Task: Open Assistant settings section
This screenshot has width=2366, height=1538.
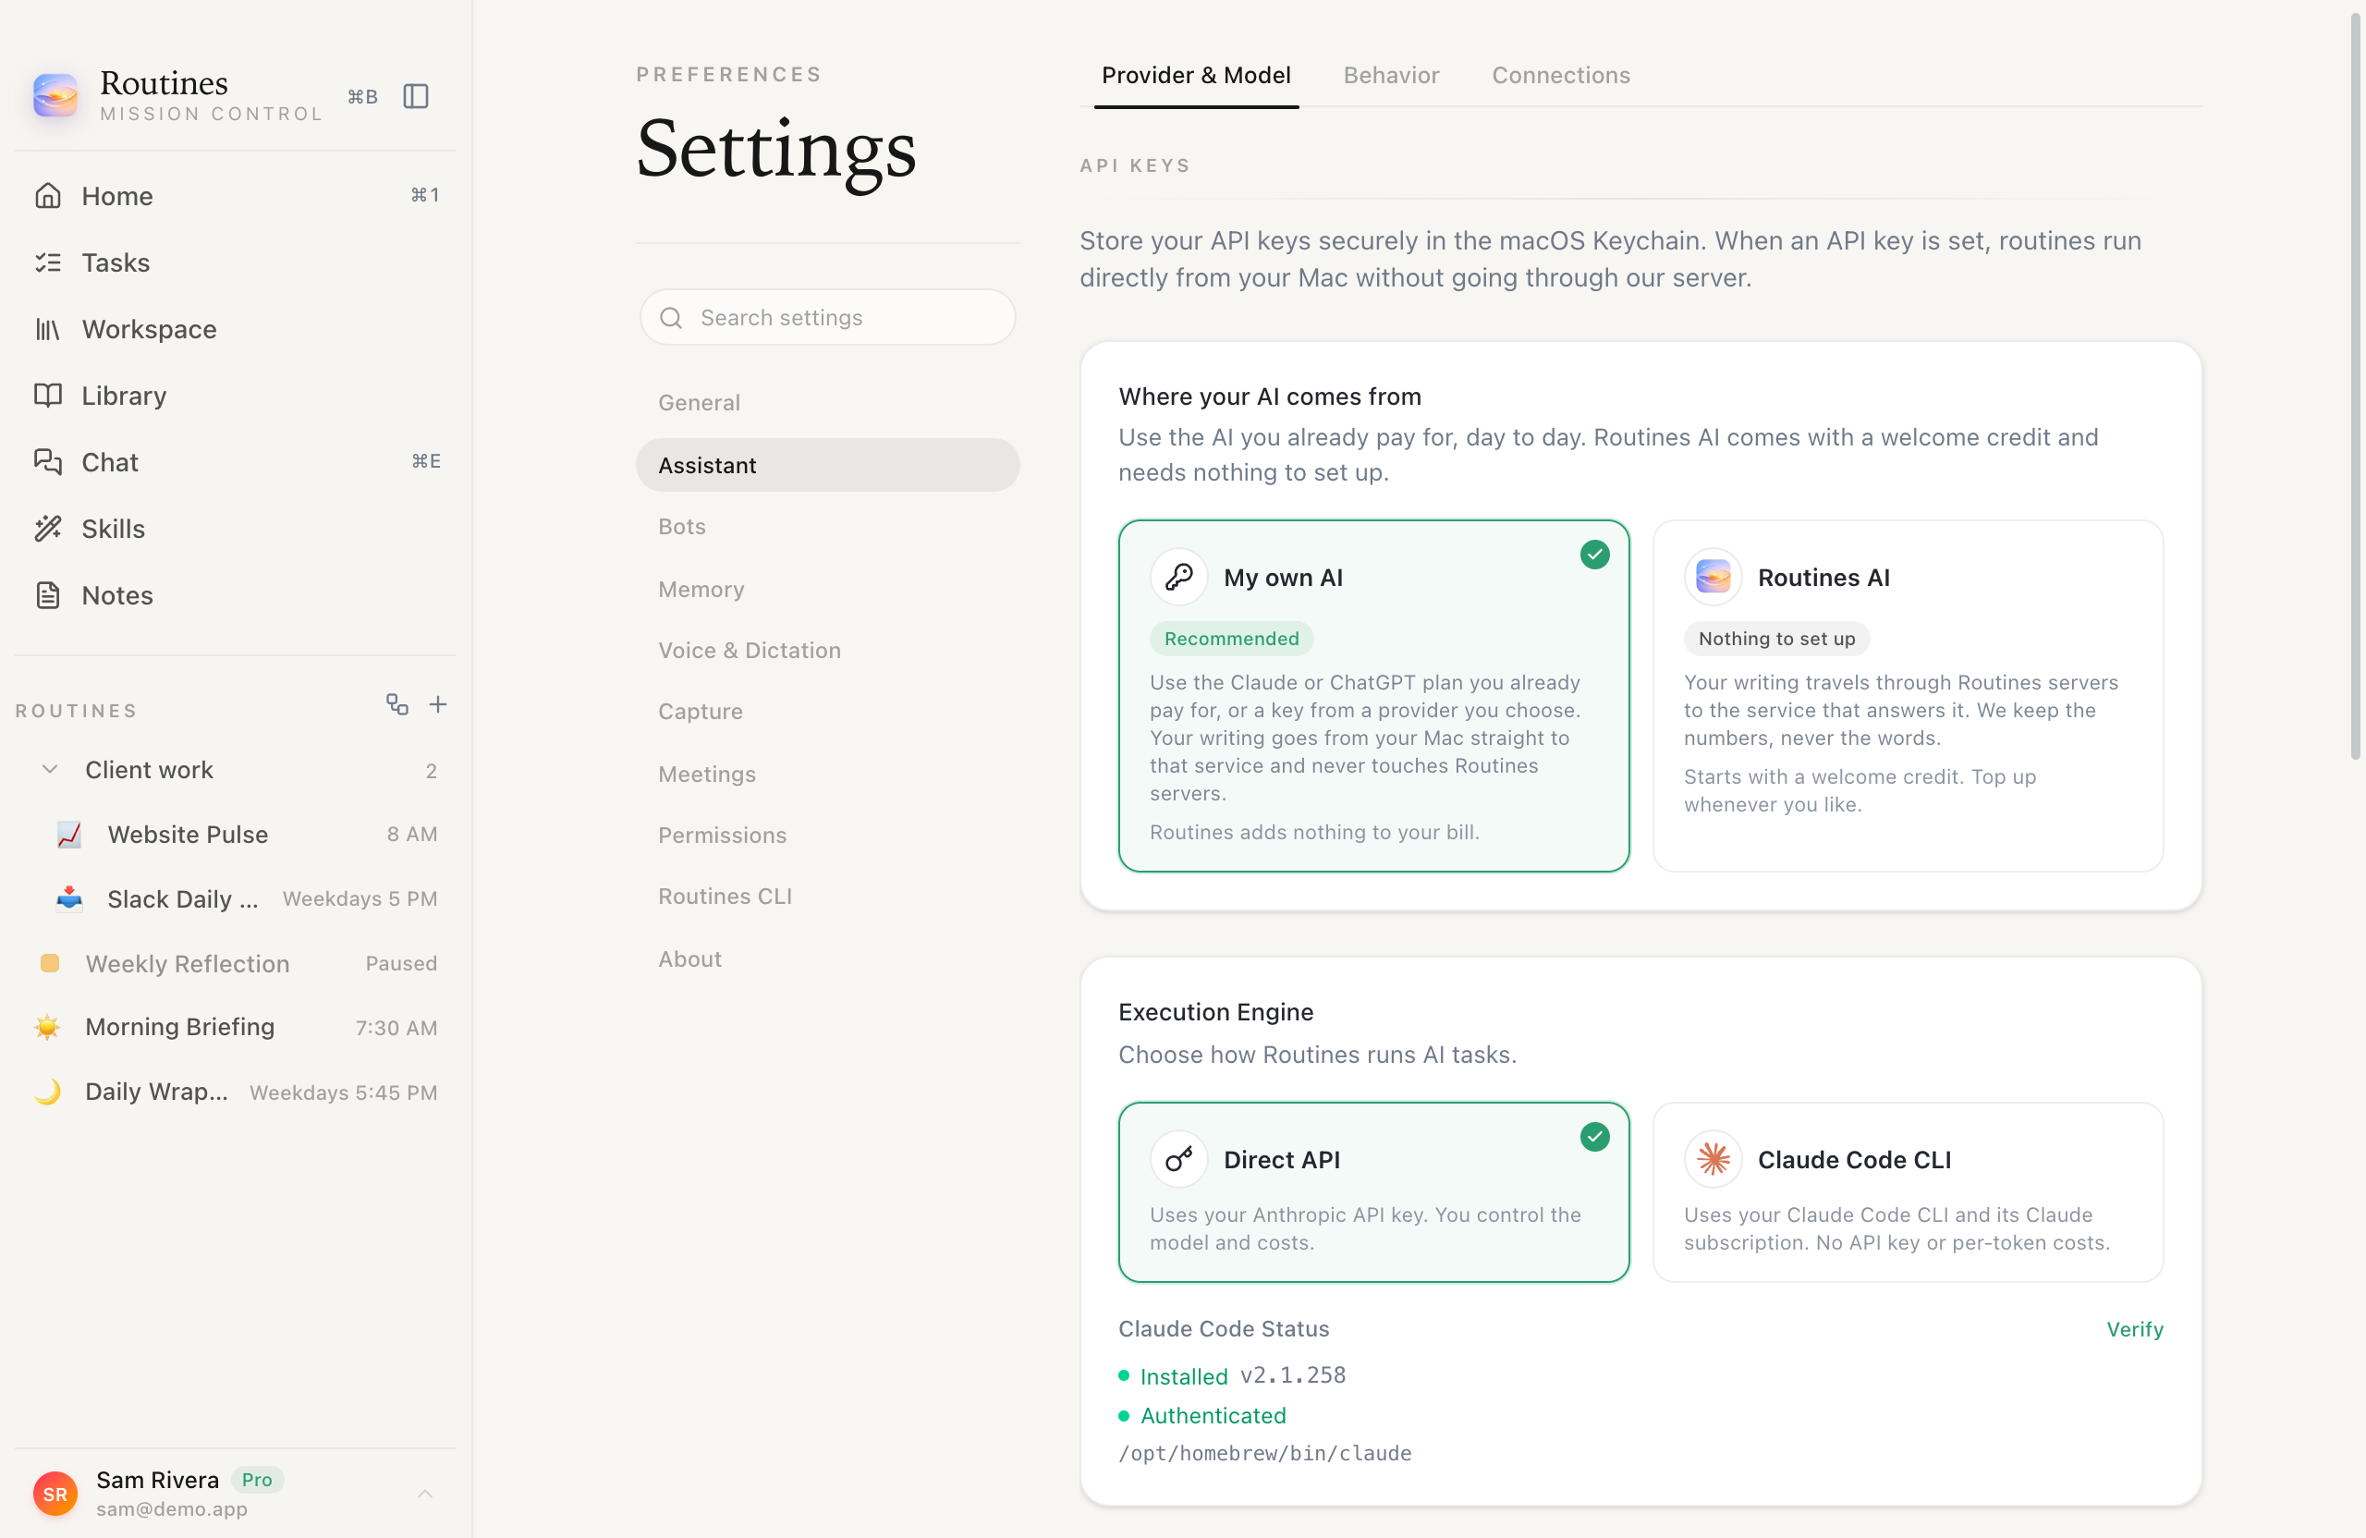Action: [827, 465]
